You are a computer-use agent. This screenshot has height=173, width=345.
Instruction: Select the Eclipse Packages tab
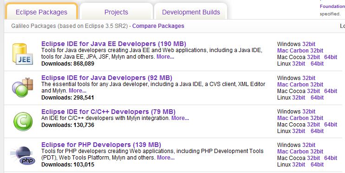click(x=41, y=12)
